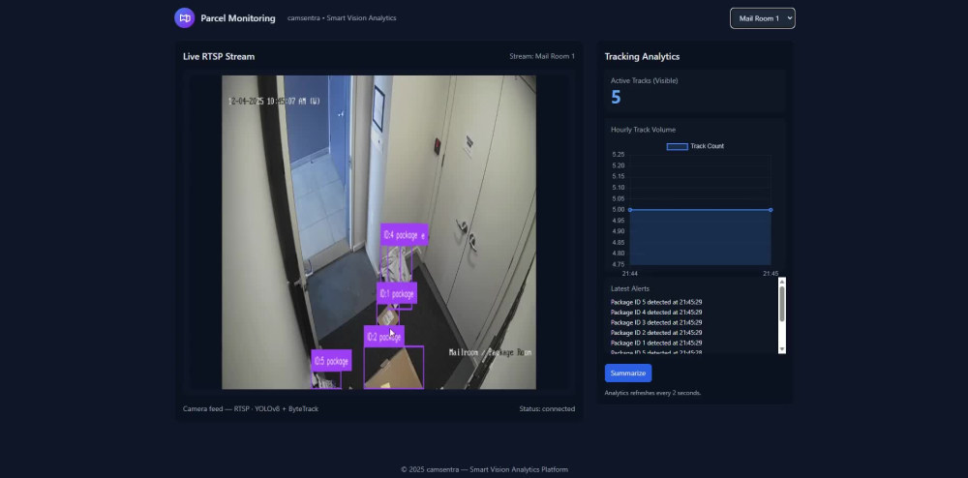The height and width of the screenshot is (478, 968).
Task: Open the Mail Room 1 camera dropdown
Action: pyautogui.click(x=763, y=18)
